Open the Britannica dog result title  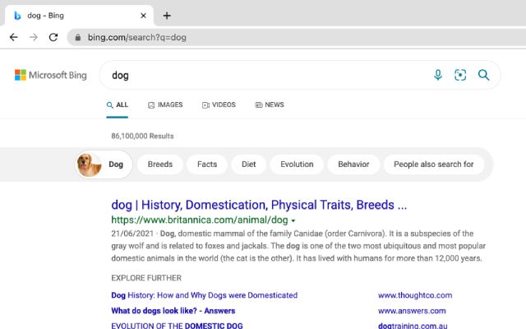pos(259,205)
